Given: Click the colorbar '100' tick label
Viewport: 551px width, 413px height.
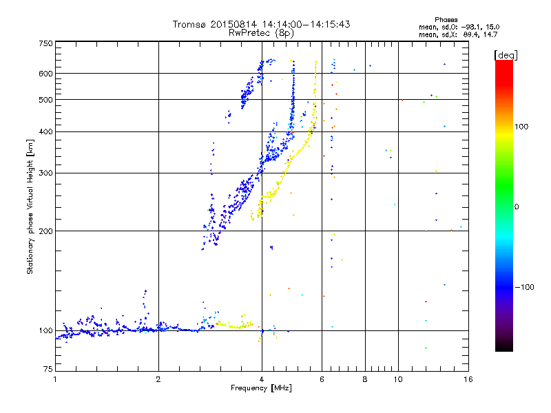Looking at the screenshot, I should 521,127.
